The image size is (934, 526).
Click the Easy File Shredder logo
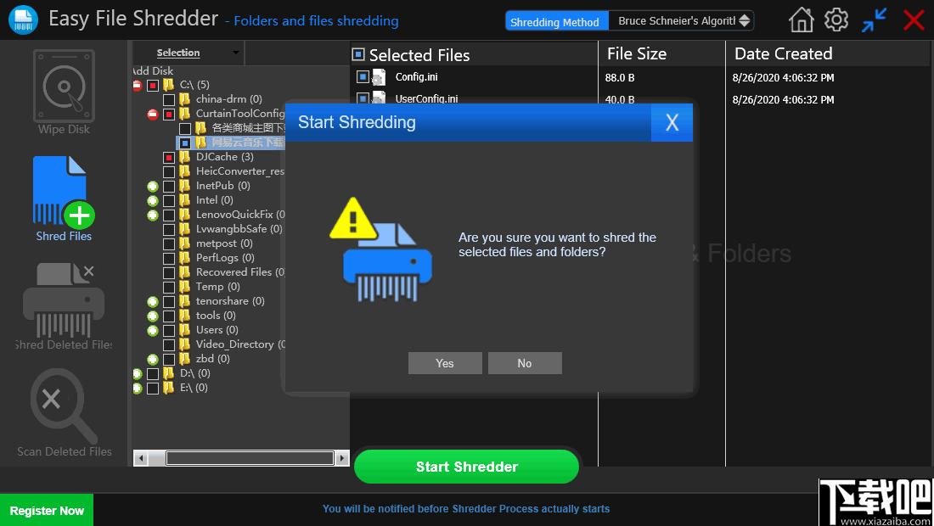point(23,19)
